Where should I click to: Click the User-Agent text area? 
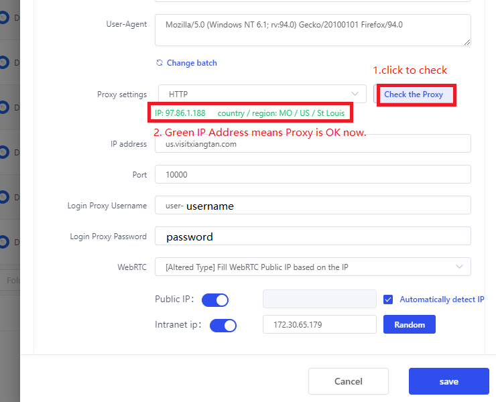tap(313, 30)
